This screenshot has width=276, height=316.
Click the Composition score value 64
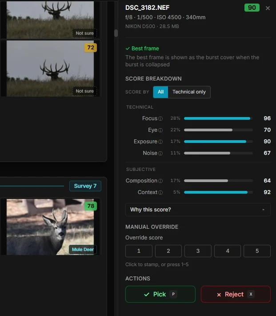click(x=267, y=181)
